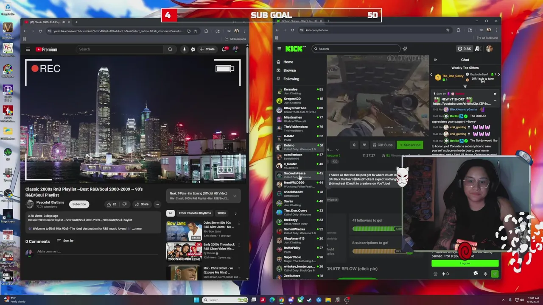Toggle follow heart for Dohmo
Image resolution: width=543 pixels, height=305 pixels.
[x=364, y=145]
